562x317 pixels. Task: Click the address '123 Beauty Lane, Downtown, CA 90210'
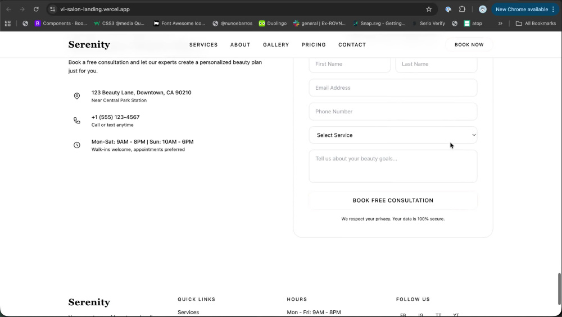point(141,93)
